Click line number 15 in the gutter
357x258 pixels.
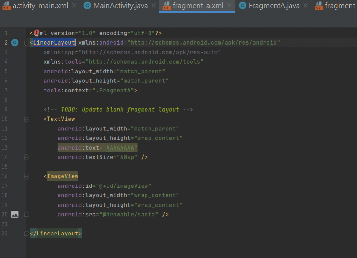(5, 167)
